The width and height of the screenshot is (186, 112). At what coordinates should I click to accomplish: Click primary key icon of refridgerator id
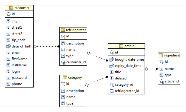63,36
